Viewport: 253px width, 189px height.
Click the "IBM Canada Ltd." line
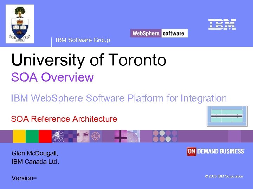35,162
